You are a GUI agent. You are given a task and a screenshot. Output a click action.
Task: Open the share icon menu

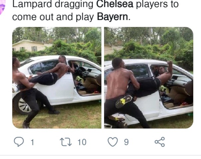coord(160,142)
